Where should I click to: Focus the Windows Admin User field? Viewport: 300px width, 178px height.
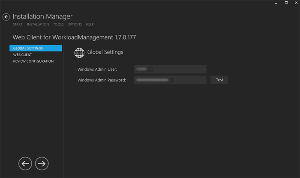pyautogui.click(x=170, y=69)
